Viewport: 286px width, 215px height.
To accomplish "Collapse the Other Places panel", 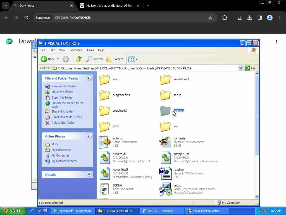I will (x=89, y=136).
